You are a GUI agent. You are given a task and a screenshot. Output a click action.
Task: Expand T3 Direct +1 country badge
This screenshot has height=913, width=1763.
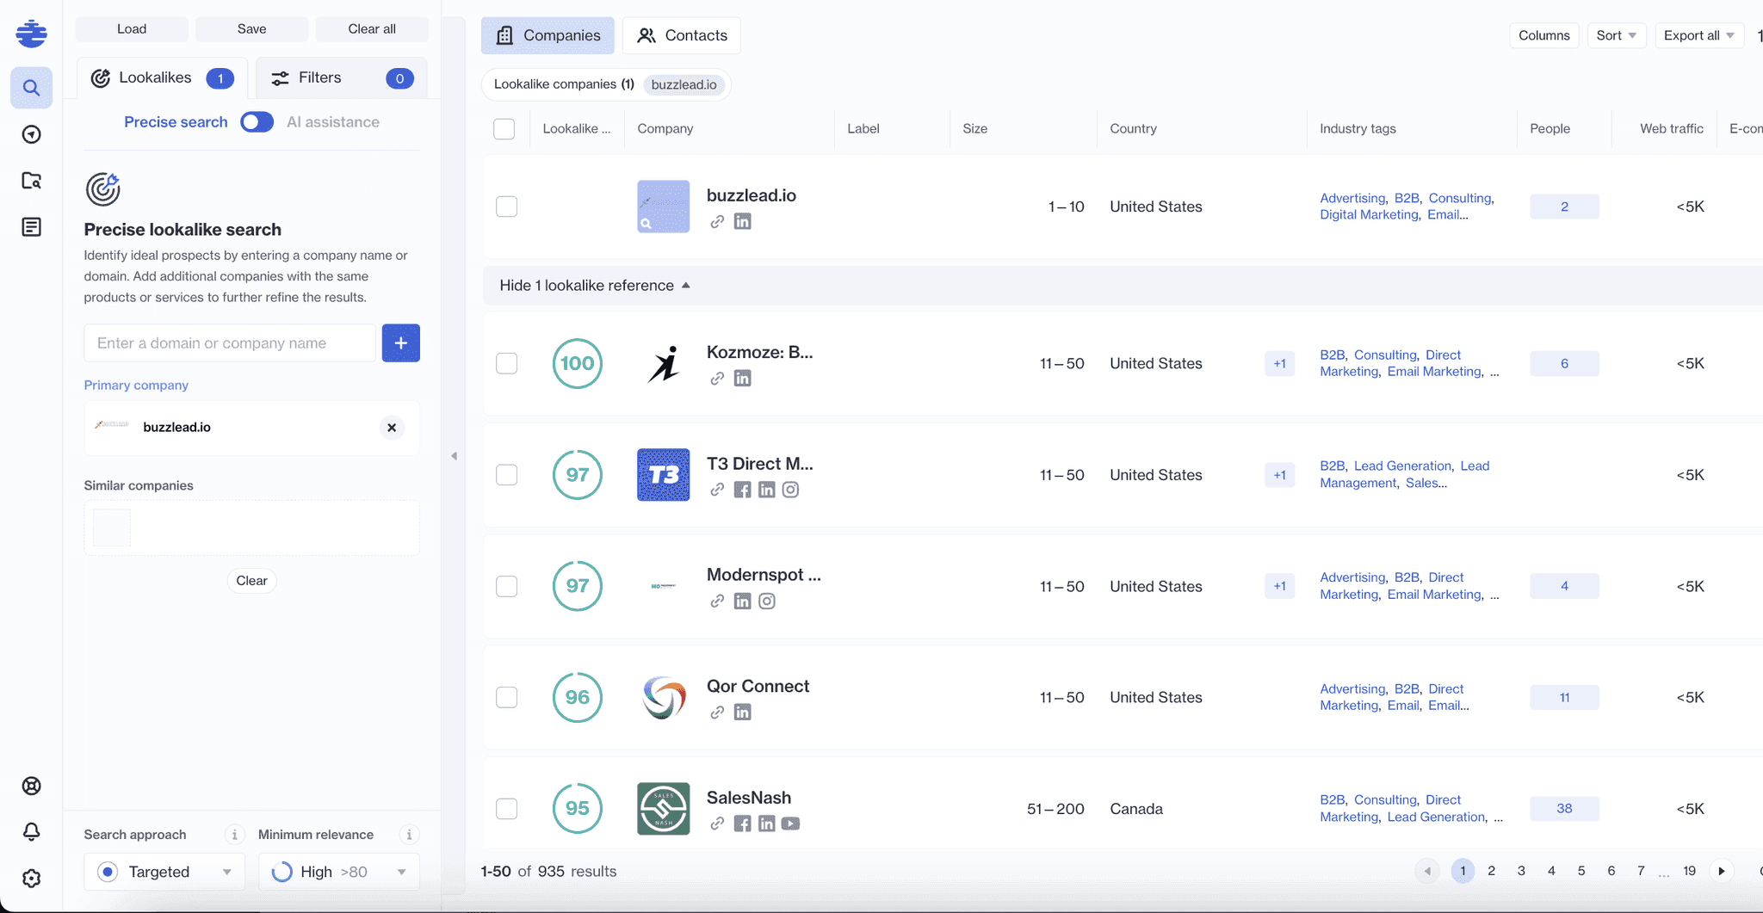(x=1280, y=475)
